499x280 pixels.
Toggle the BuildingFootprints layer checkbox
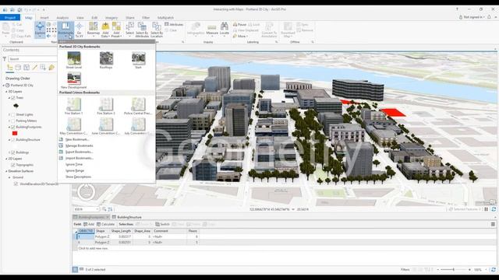[13, 127]
